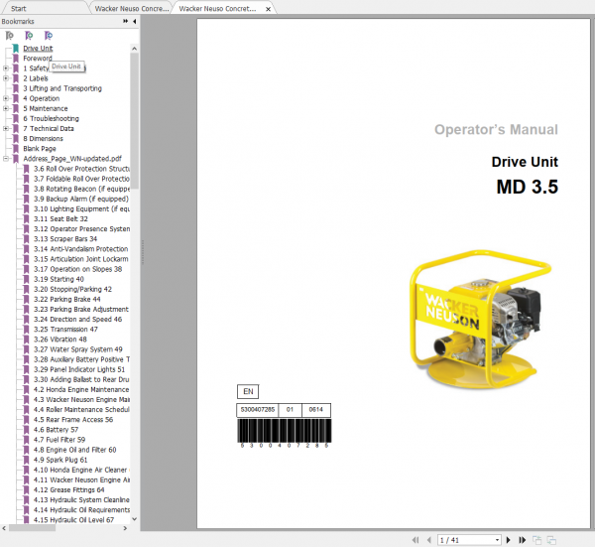
Task: Go to 3.26 Vibration 48 bookmark
Action: point(59,340)
